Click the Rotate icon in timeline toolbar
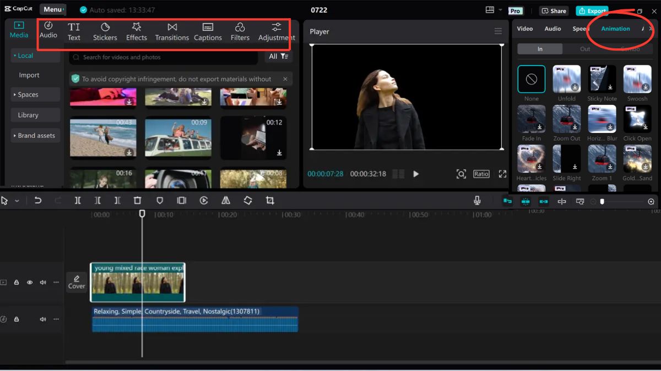 click(248, 201)
